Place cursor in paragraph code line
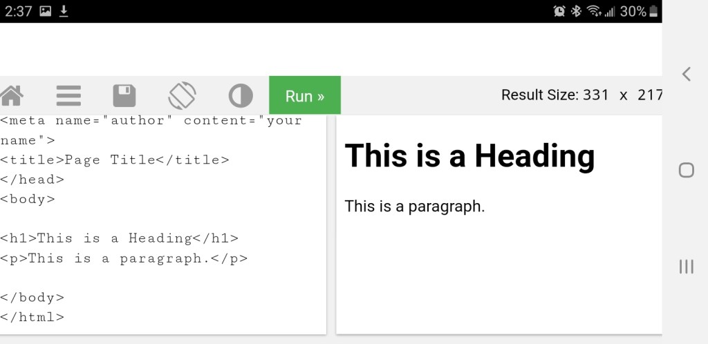 pyautogui.click(x=123, y=258)
